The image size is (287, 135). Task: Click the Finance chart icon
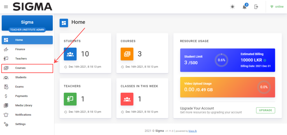pyautogui.click(x=6, y=49)
